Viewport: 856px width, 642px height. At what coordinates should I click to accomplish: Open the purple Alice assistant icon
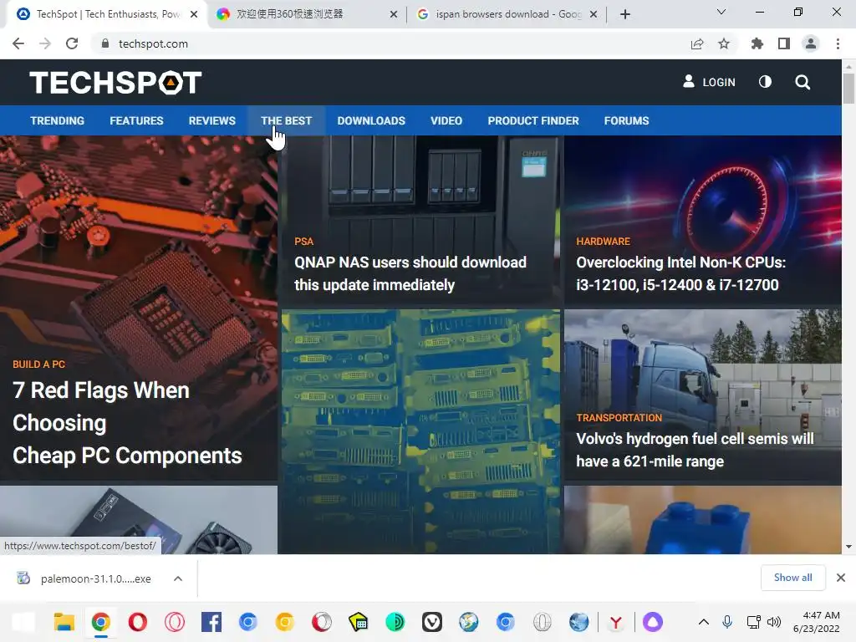[x=652, y=622]
